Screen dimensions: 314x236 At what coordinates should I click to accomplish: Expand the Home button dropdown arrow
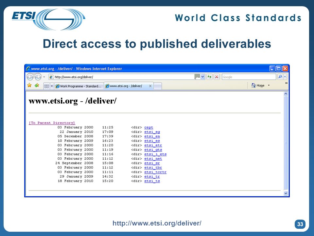tap(269, 86)
